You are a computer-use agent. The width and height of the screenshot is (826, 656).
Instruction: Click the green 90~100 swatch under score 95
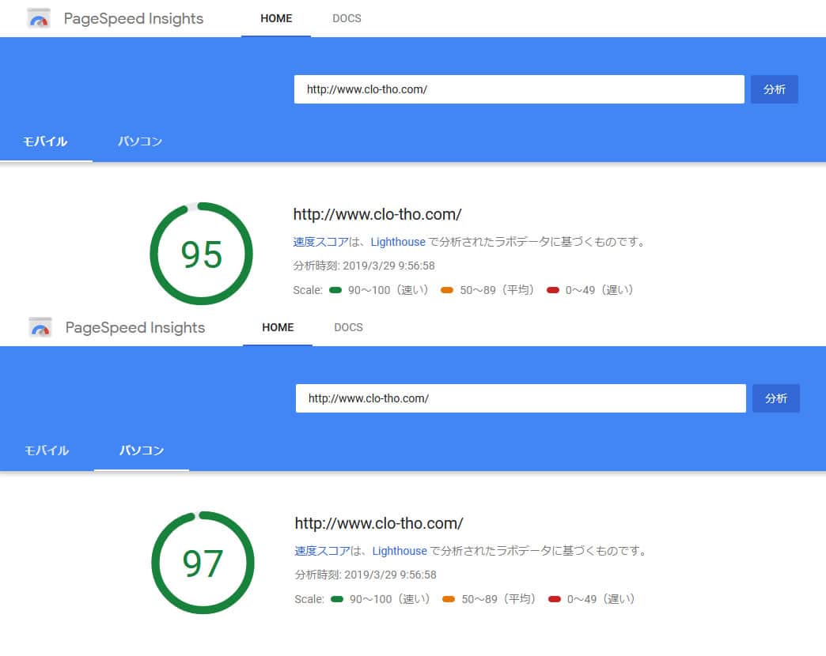click(335, 290)
